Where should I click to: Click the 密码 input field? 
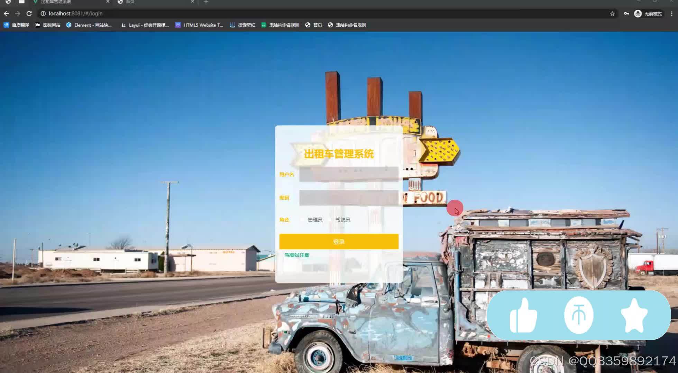(x=349, y=198)
